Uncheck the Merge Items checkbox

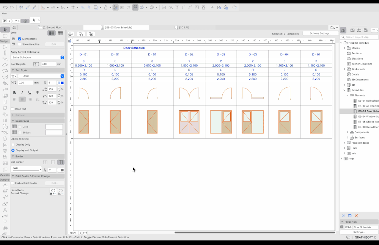[x=19, y=39]
